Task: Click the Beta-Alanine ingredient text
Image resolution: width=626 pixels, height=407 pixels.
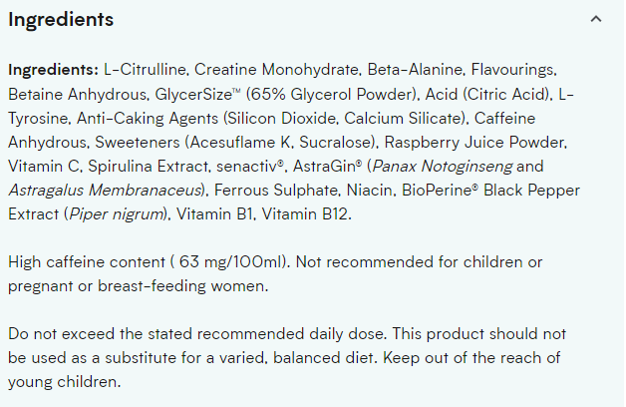Action: [x=416, y=70]
